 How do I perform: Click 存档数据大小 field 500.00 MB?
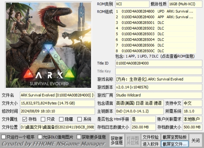(192, 127)
